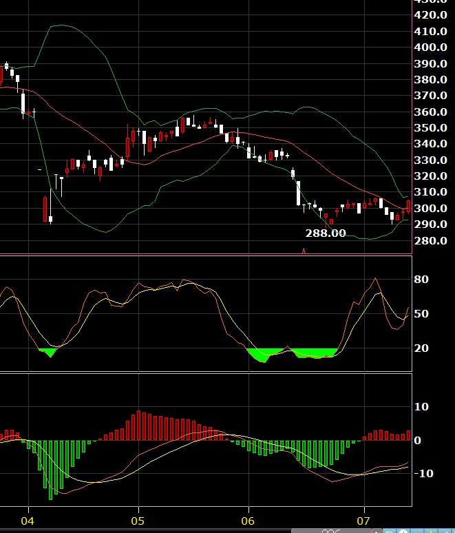Click the 390.0 price axis label
The height and width of the screenshot is (533, 455).
[x=430, y=63]
